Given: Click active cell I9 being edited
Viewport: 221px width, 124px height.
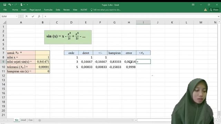Looking at the screenshot, I should [143, 62].
